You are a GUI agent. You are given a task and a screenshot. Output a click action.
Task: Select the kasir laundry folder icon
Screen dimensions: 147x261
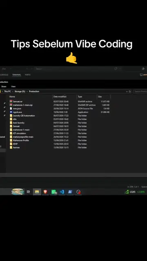pos(11,123)
